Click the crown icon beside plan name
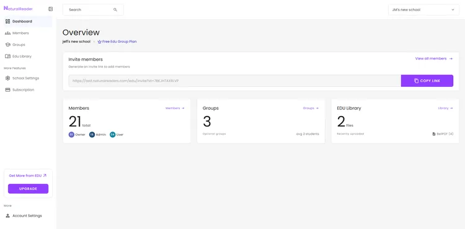This screenshot has width=465, height=229. [99, 42]
